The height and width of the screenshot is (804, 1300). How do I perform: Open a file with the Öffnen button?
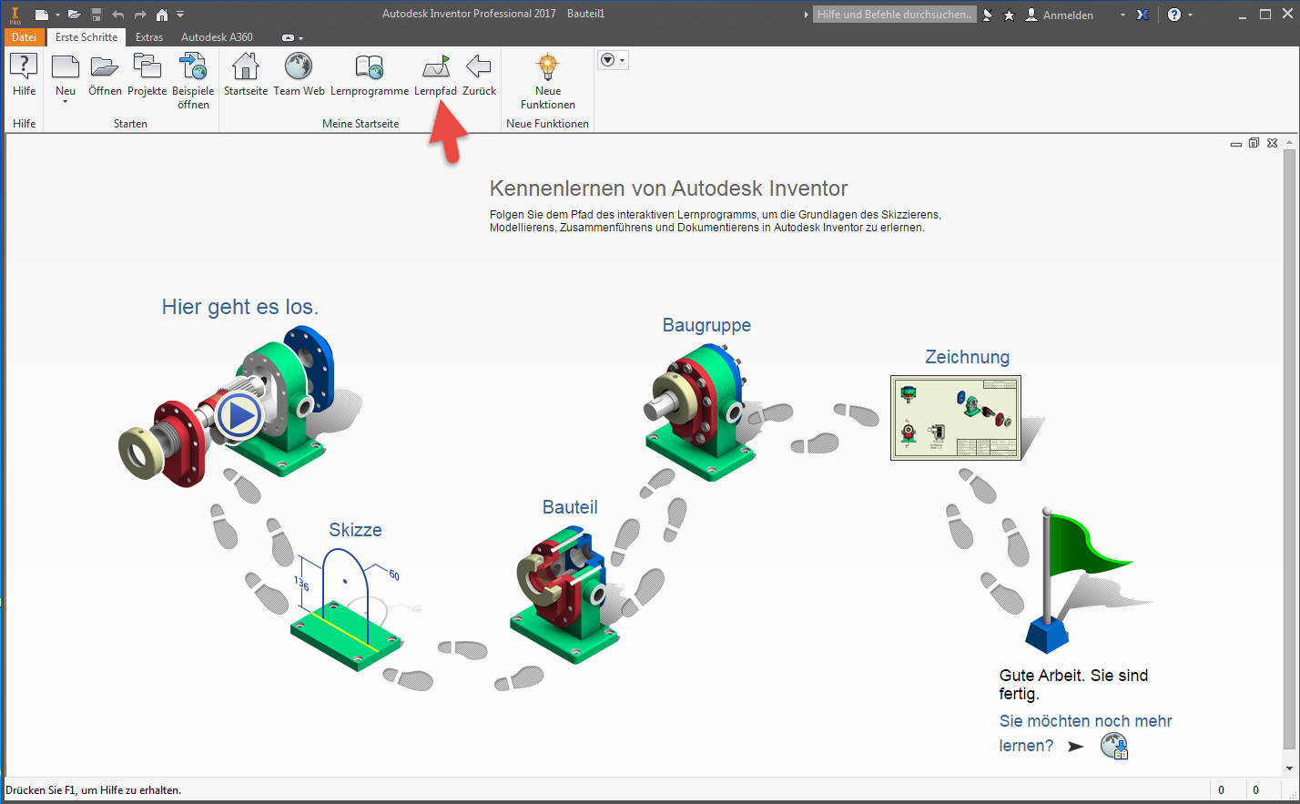(x=105, y=75)
